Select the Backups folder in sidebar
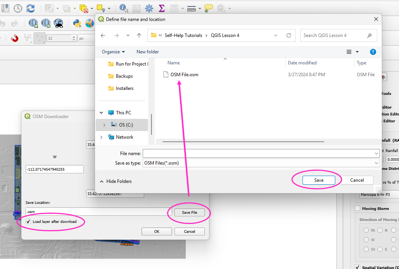Viewport: 399px width, 269px height. (x=124, y=76)
